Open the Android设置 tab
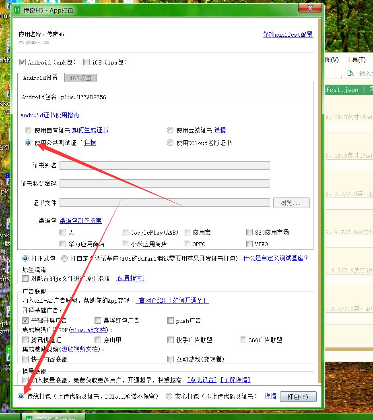Viewport: 373px width, 420px height. tap(40, 78)
